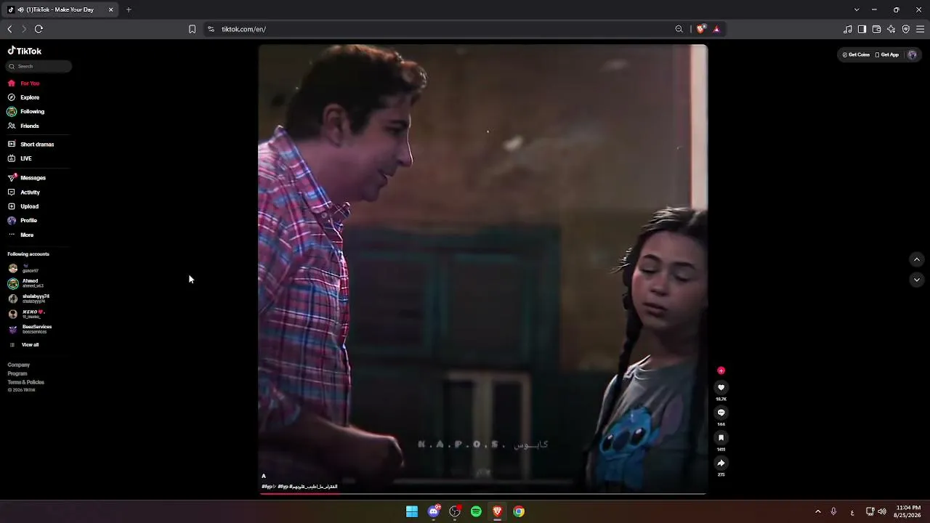Open the video creator name 'A'
The width and height of the screenshot is (930, 523).
point(264,477)
